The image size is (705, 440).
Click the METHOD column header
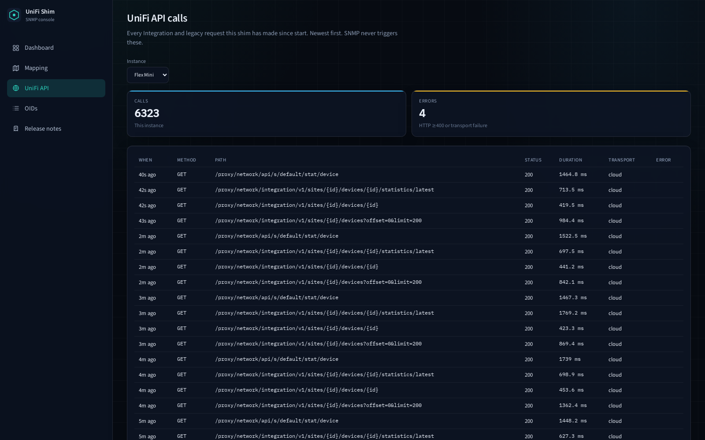186,160
